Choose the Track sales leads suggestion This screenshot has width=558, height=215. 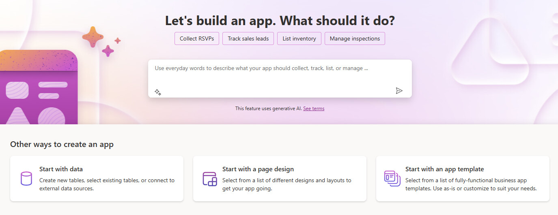point(248,39)
